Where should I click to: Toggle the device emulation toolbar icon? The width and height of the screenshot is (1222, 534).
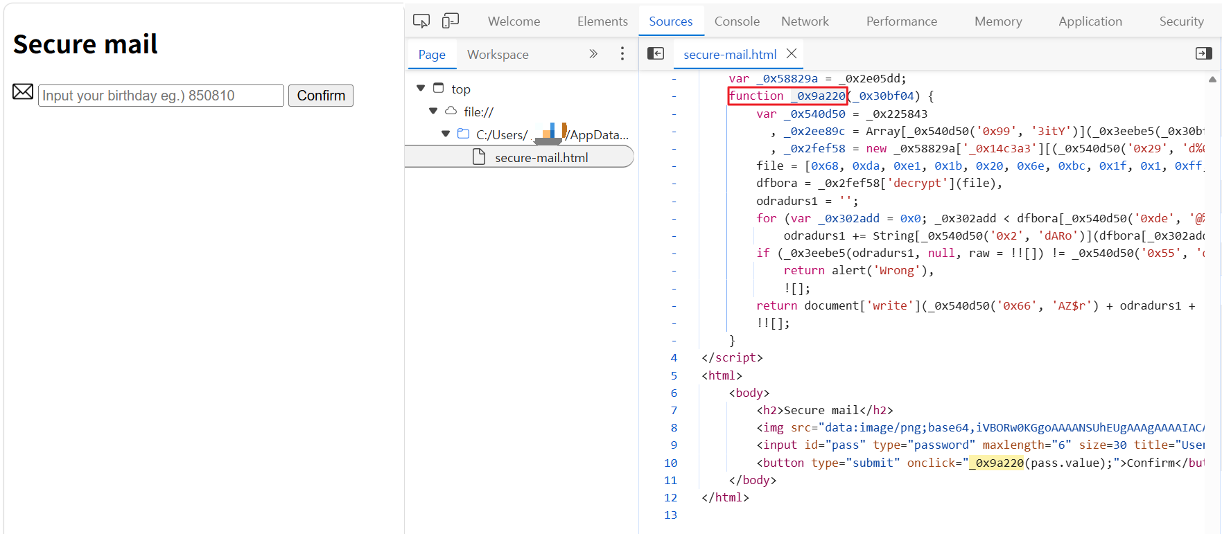[451, 21]
